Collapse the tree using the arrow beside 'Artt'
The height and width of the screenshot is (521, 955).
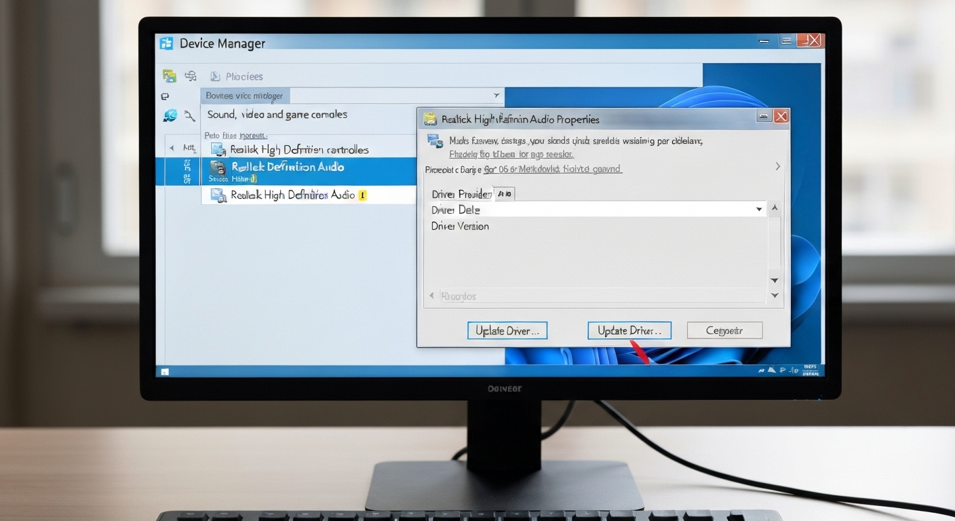(172, 148)
